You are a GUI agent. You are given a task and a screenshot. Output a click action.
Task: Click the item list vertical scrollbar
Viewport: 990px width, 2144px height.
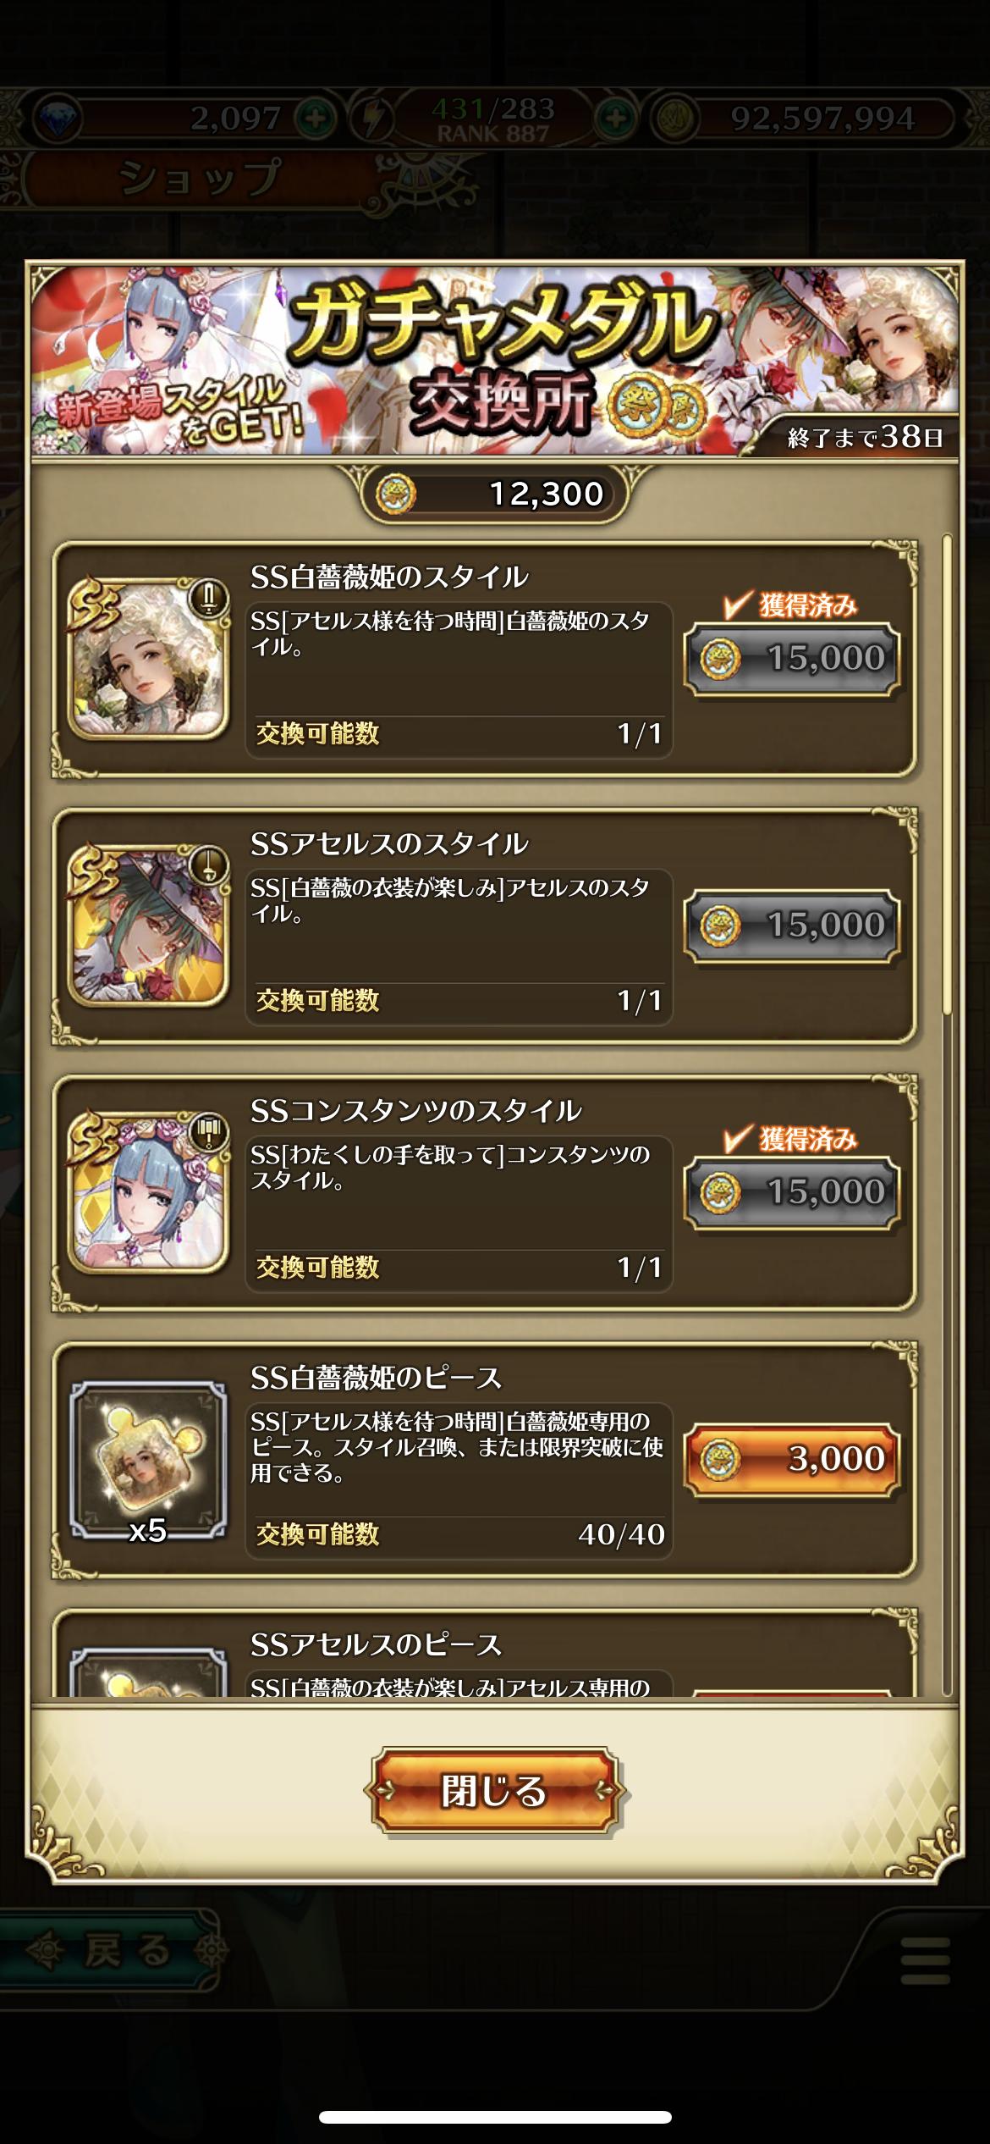click(948, 775)
